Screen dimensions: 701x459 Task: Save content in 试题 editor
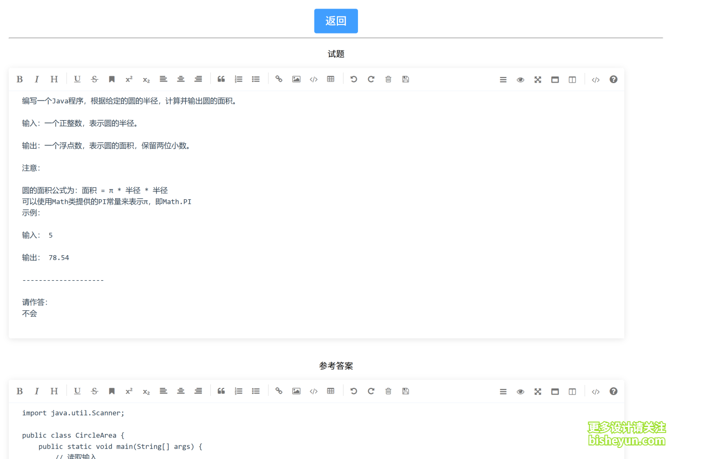pos(406,79)
